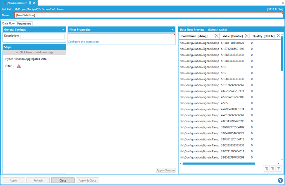Click the warning icon beside Filter 1
The height and width of the screenshot is (185, 285).
pyautogui.click(x=19, y=66)
